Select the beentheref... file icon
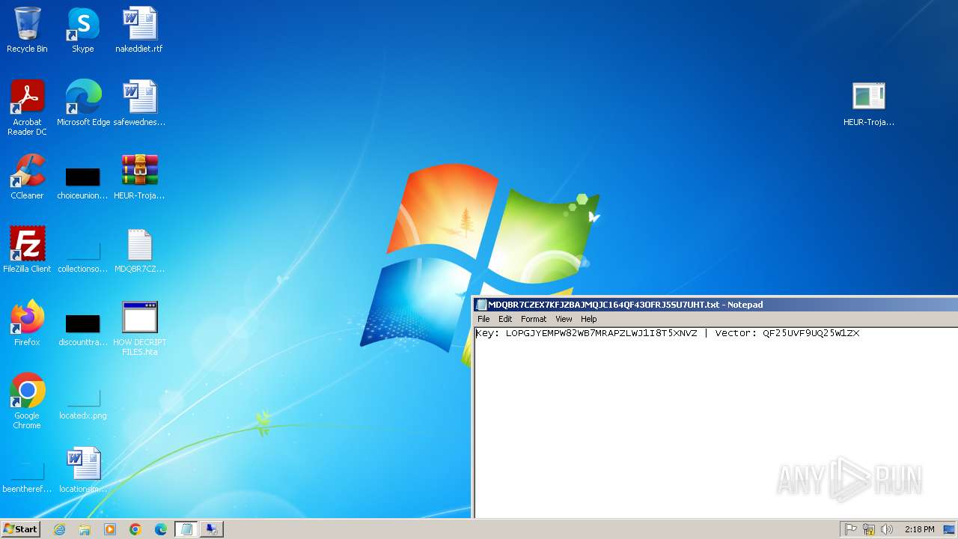Viewport: 958px width, 539px height. 27,477
